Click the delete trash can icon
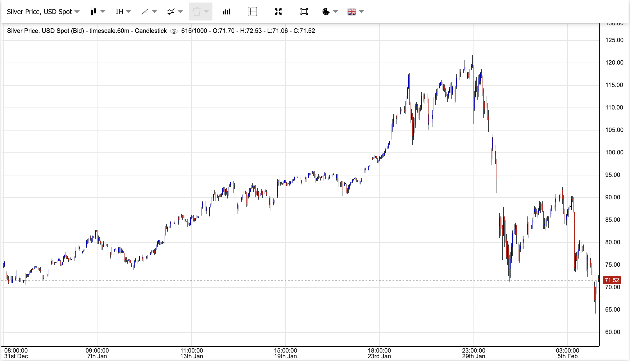Image resolution: width=630 pixels, height=361 pixels. [196, 12]
